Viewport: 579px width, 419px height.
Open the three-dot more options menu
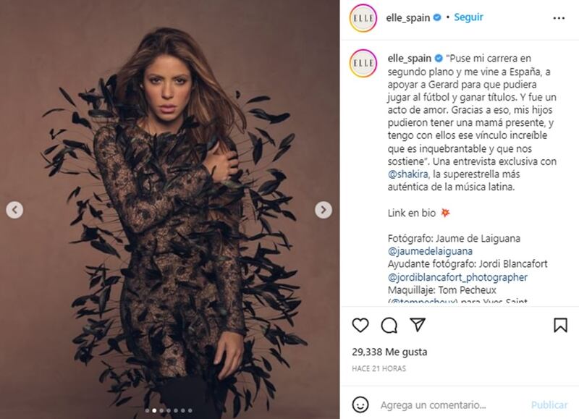(559, 18)
